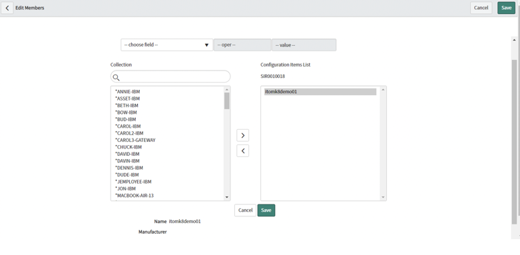Viewport: 520px width, 255px height.
Task: Select *BOW-IBM in the Collection list
Action: click(x=126, y=113)
